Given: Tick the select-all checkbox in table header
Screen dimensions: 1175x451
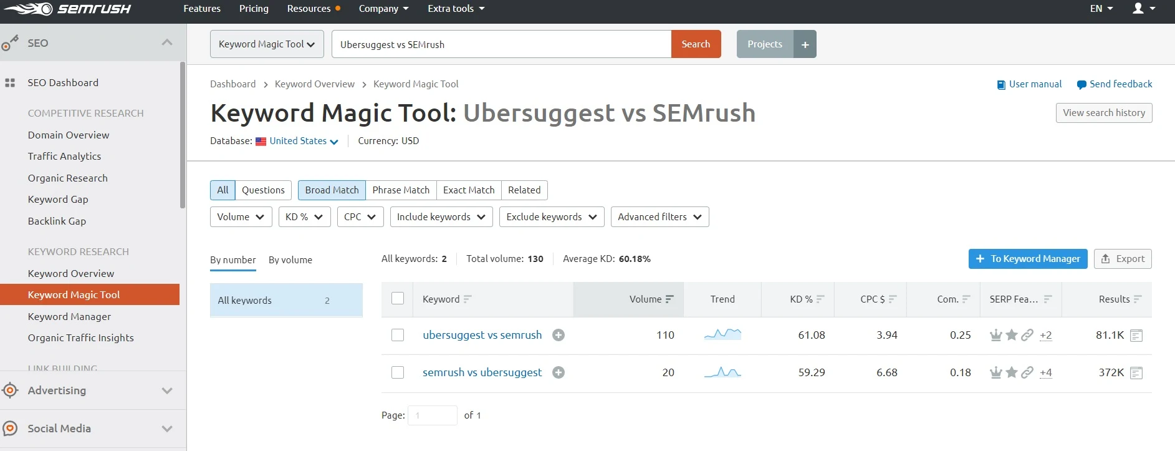Looking at the screenshot, I should pyautogui.click(x=398, y=298).
